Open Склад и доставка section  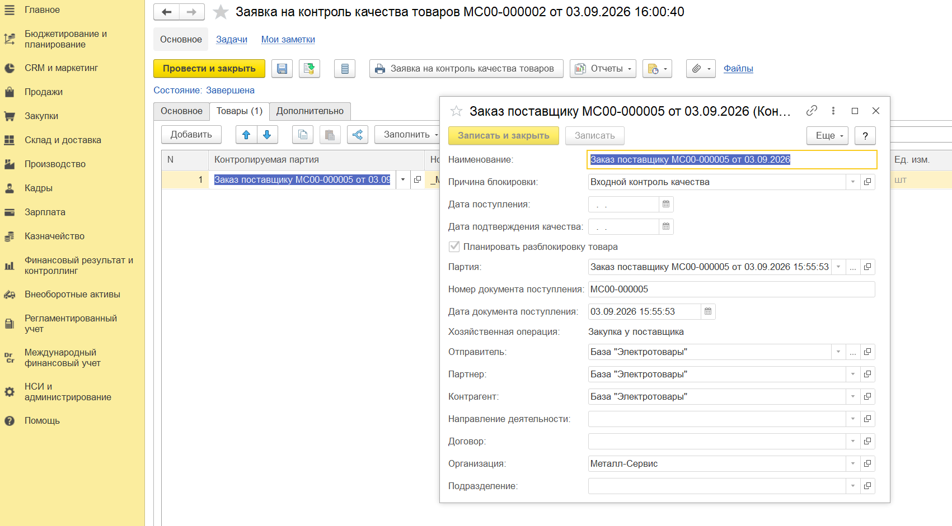[x=63, y=140]
